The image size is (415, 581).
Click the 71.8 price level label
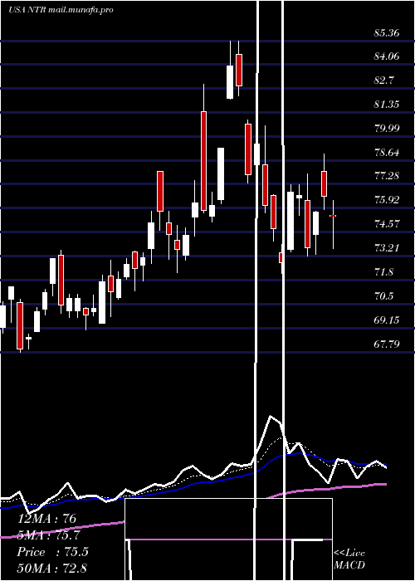tap(384, 272)
